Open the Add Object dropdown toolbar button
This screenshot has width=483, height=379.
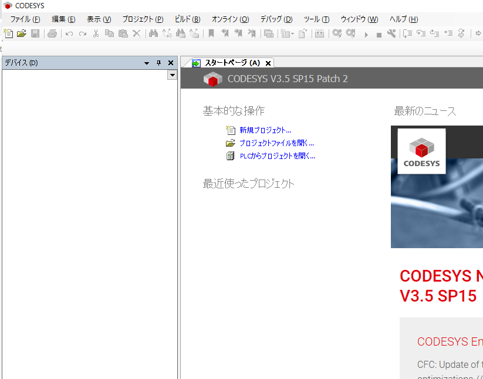coord(288,33)
